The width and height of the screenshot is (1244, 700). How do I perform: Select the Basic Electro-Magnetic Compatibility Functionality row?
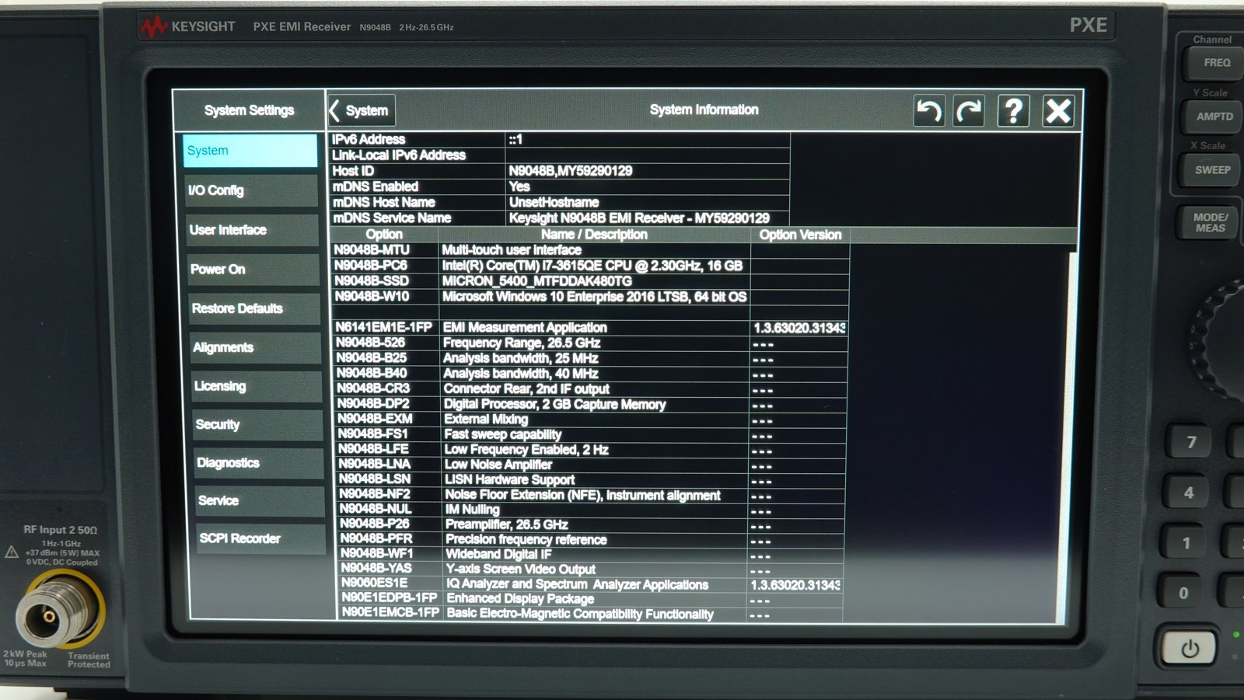pos(590,613)
